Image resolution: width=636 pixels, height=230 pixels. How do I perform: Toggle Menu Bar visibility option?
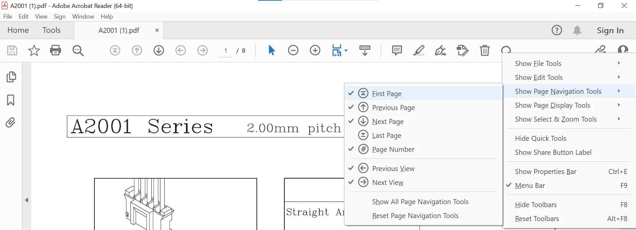click(569, 186)
